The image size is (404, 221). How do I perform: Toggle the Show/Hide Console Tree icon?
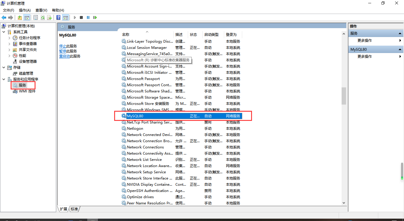tap(27, 17)
